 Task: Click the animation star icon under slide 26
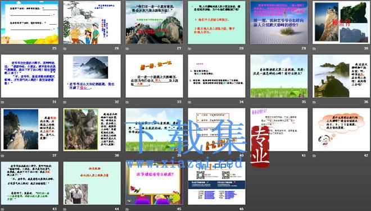tap(65, 49)
